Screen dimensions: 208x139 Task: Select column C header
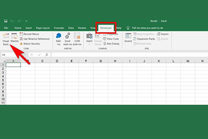pyautogui.click(x=42, y=61)
